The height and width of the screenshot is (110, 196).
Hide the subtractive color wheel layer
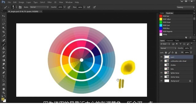161,61
